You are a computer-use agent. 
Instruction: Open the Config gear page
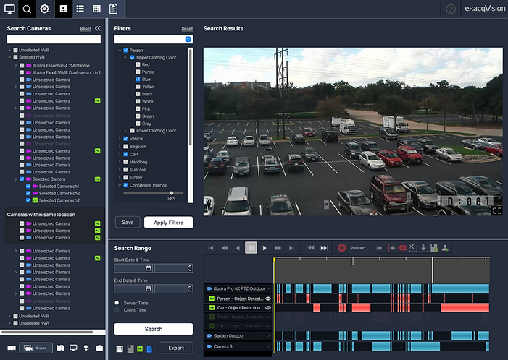pyautogui.click(x=44, y=9)
